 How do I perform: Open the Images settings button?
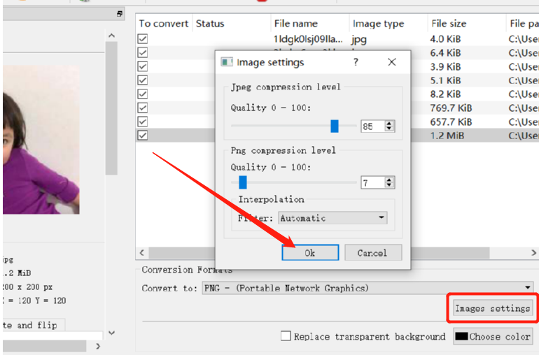click(492, 308)
